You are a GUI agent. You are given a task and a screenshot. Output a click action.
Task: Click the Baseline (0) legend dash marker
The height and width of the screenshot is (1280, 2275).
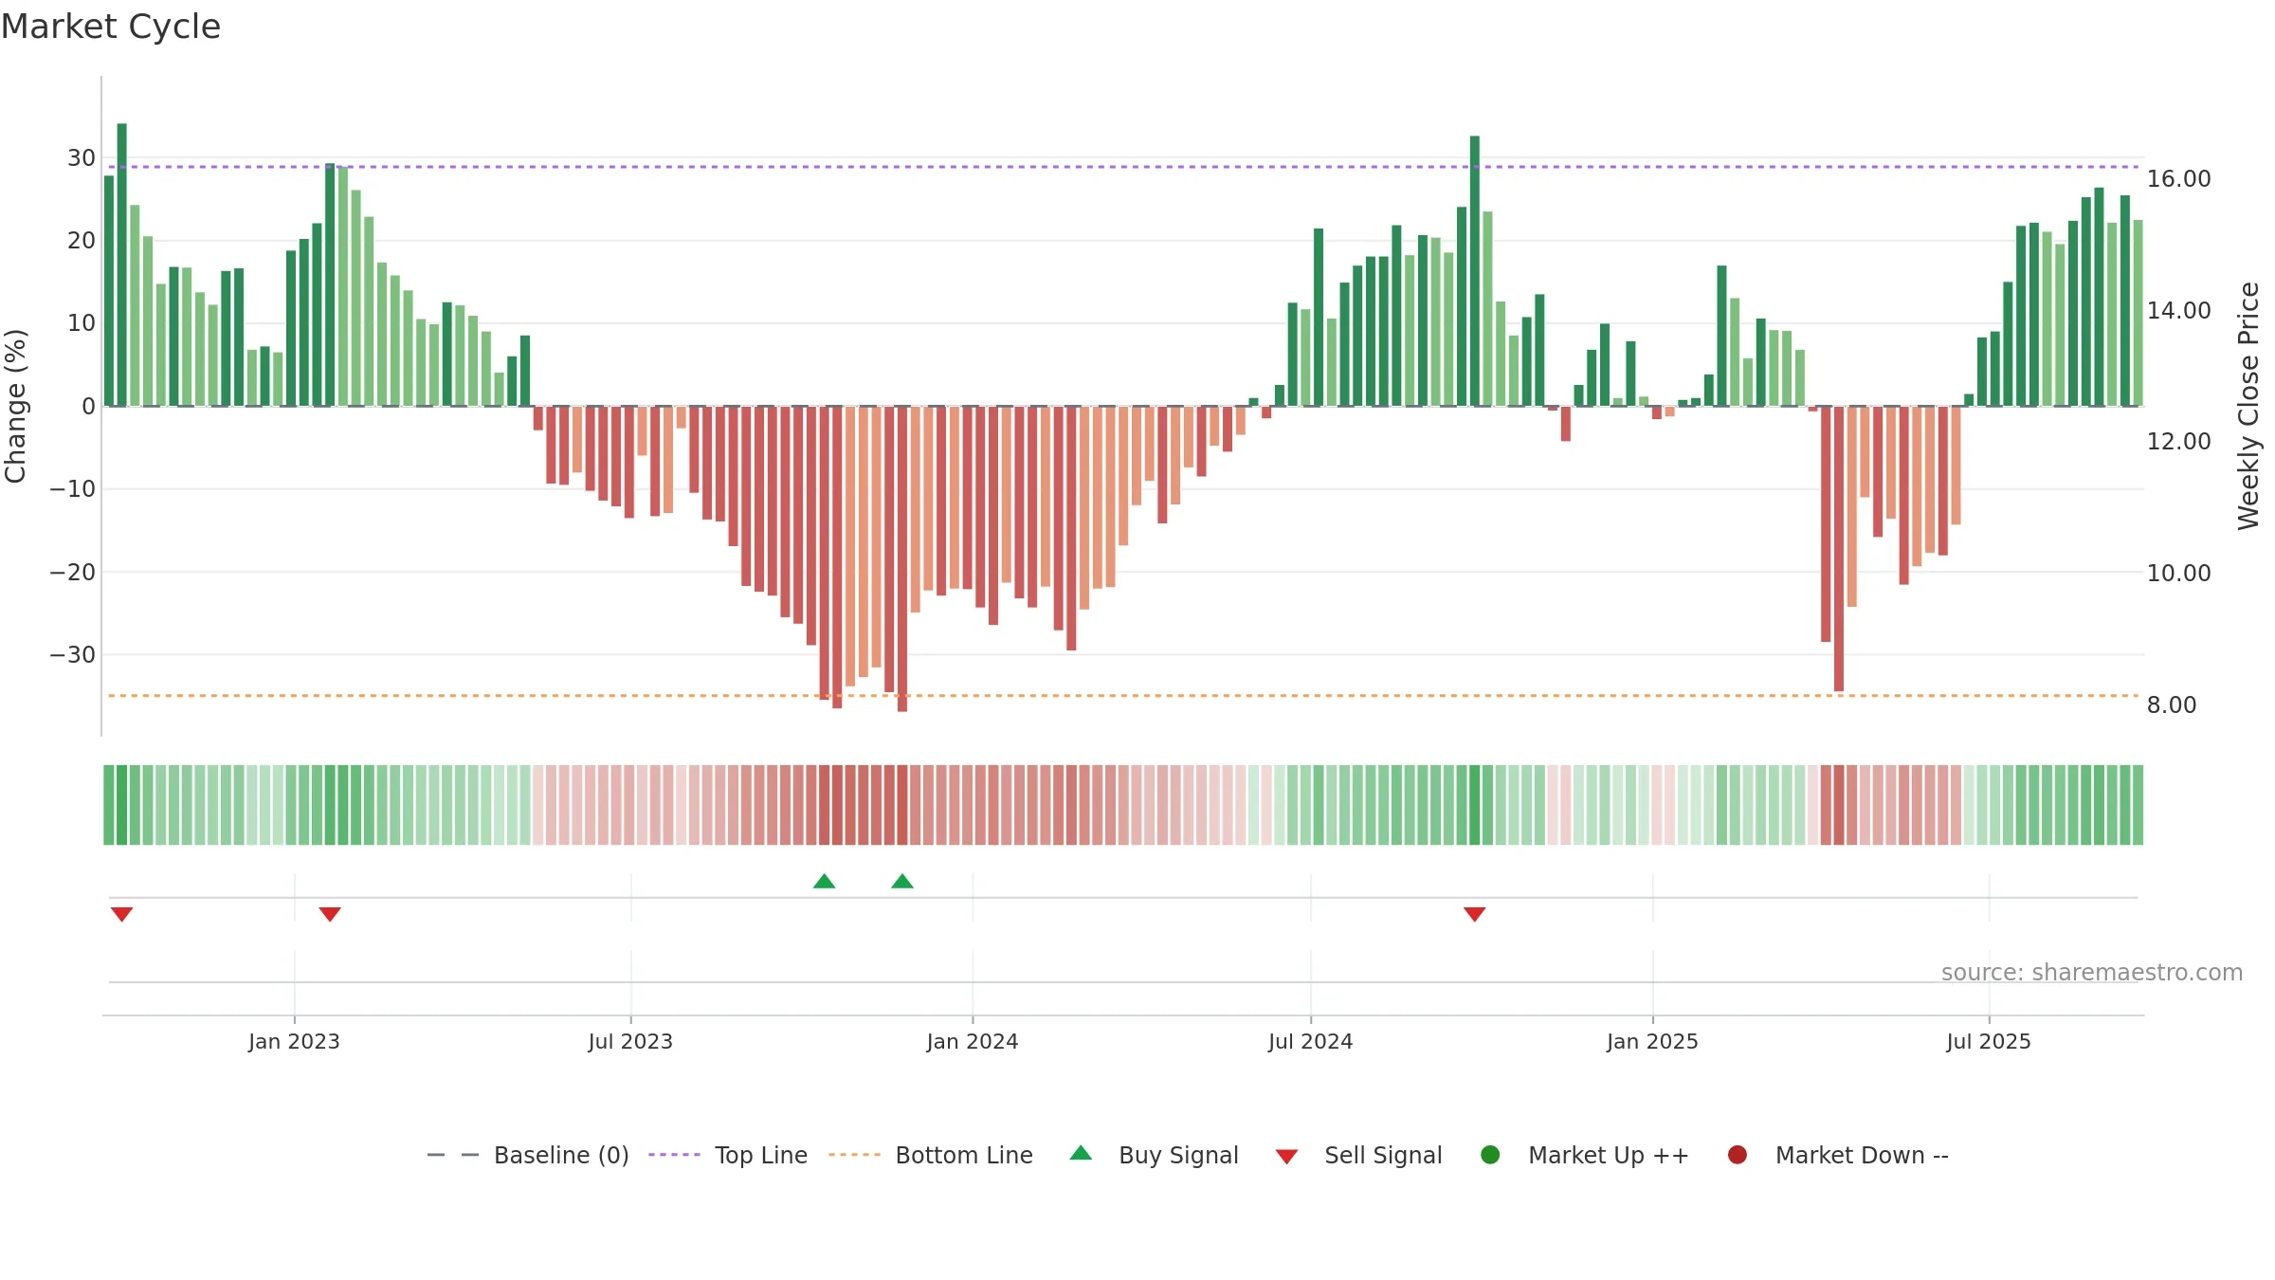pos(453,1155)
